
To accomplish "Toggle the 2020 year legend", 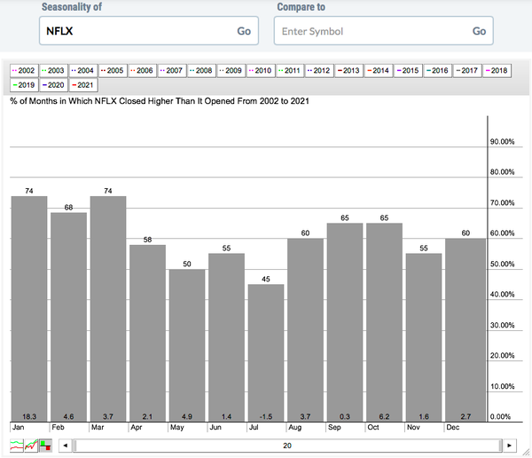I will (x=53, y=85).
